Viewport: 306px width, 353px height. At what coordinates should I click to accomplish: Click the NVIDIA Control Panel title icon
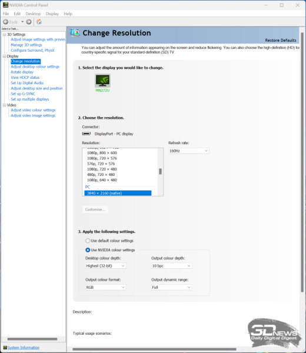tap(5, 5)
